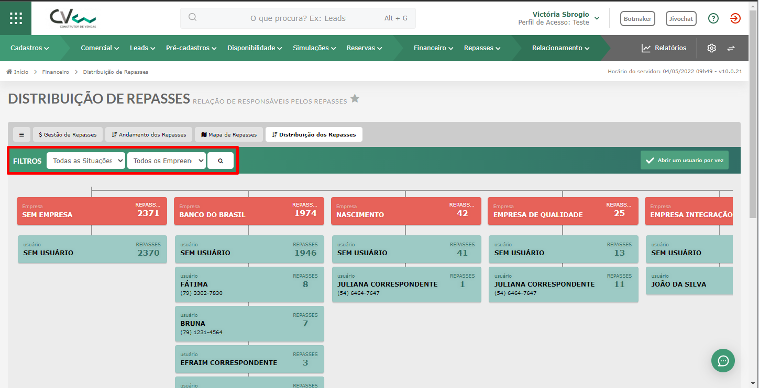Click the search magnifier icon in top bar
The width and height of the screenshot is (759, 388).
point(192,17)
